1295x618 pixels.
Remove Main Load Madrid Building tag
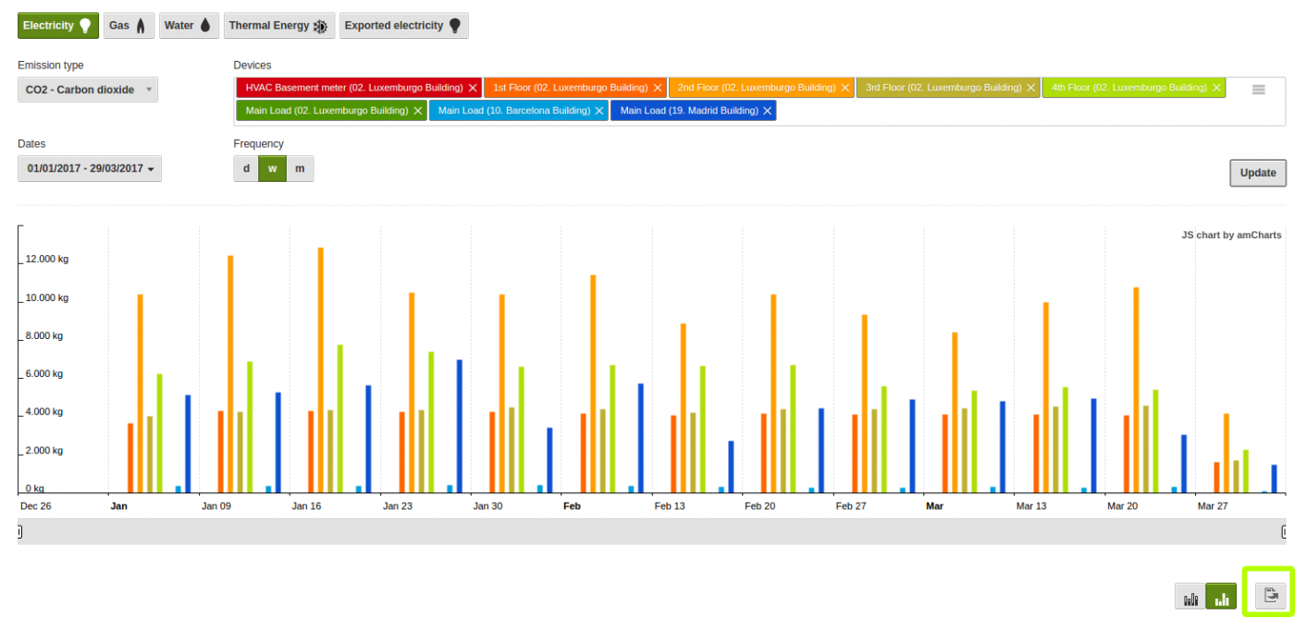coord(768,111)
